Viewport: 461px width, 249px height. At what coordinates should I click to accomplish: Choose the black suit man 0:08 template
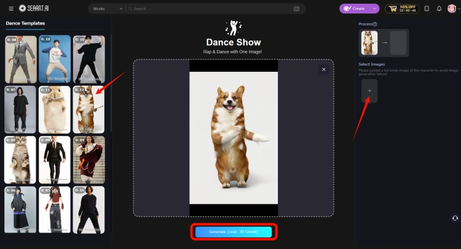(x=55, y=159)
